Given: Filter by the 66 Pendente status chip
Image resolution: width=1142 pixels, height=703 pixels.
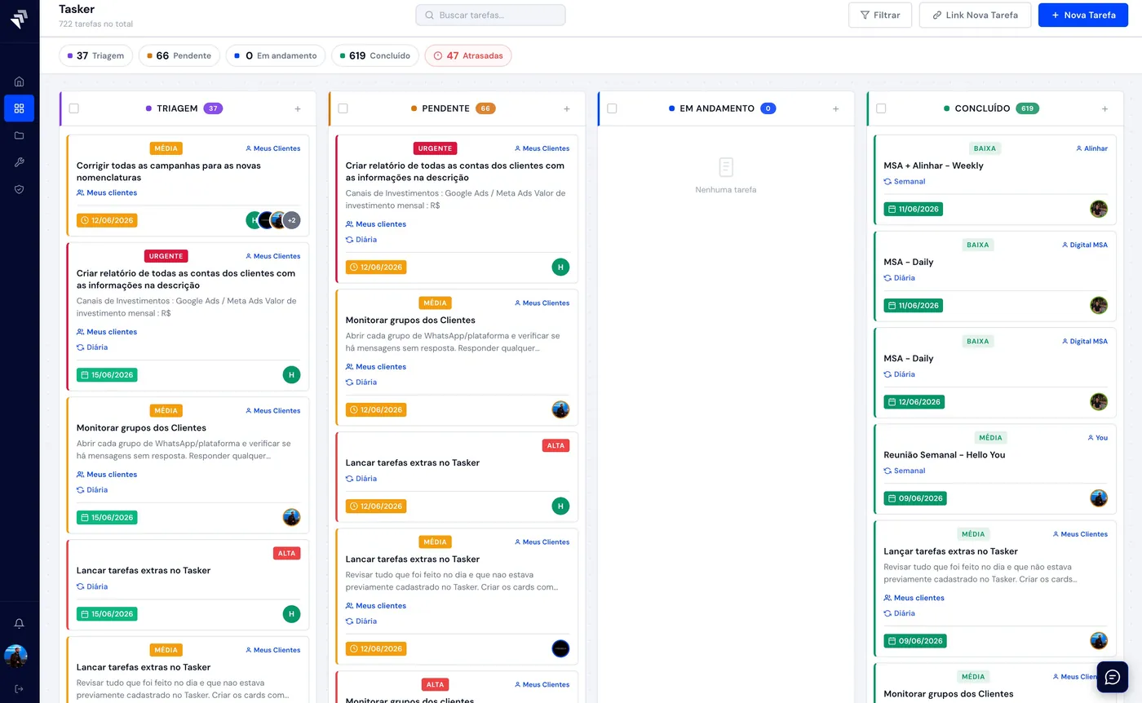Looking at the screenshot, I should coord(179,55).
